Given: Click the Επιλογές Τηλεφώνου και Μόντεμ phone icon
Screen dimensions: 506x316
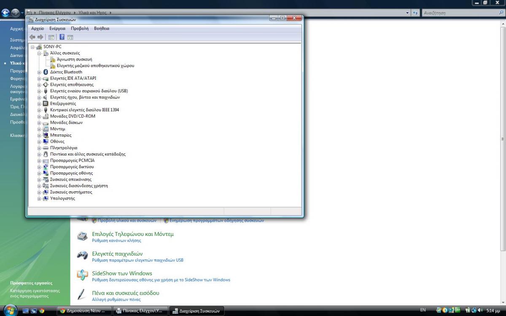Looking at the screenshot, I should (82, 236).
